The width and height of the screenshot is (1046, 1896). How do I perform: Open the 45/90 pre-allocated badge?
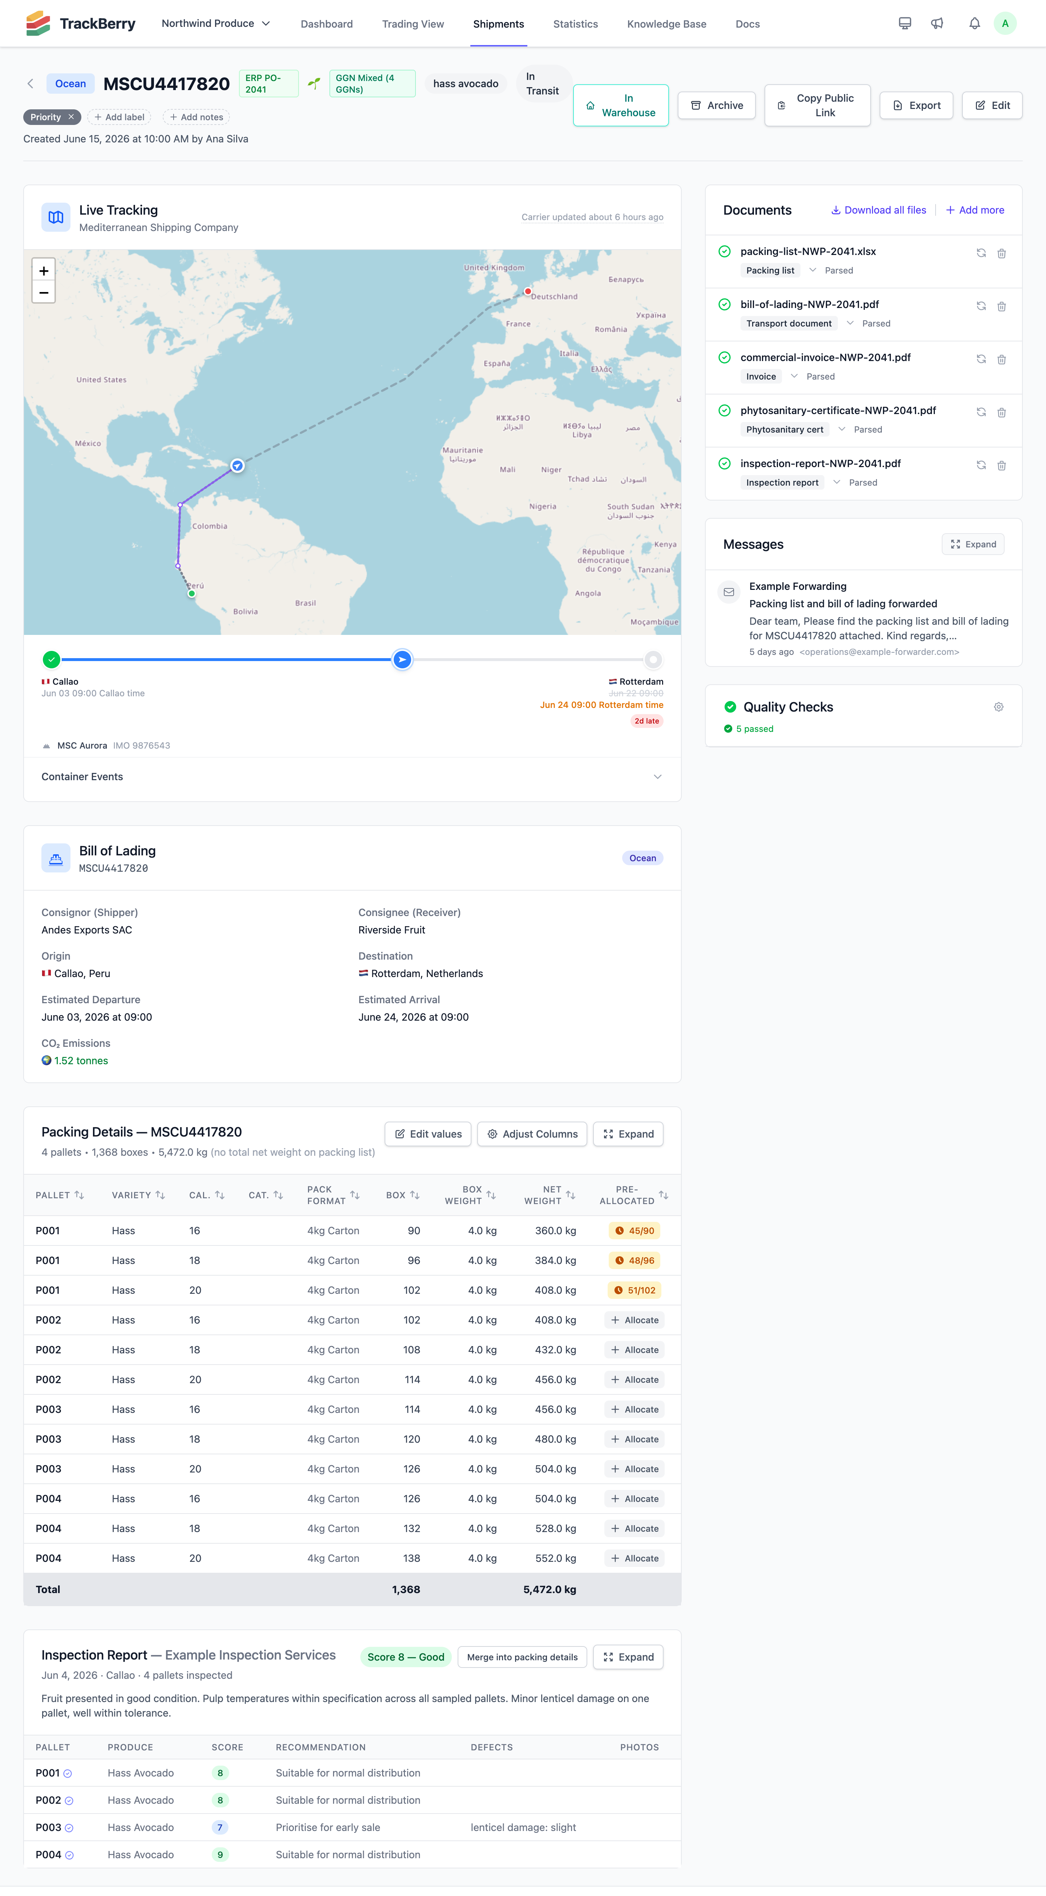coord(635,1231)
